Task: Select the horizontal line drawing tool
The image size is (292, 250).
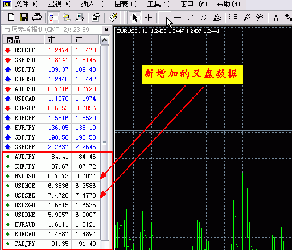Action: click(178, 18)
